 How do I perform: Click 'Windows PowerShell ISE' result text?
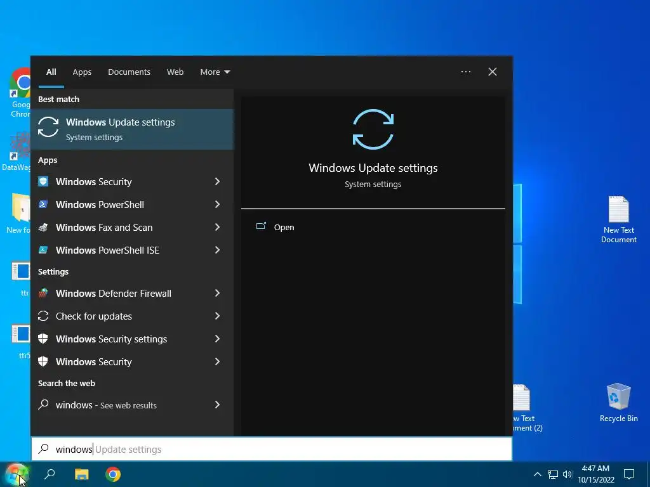point(107,250)
